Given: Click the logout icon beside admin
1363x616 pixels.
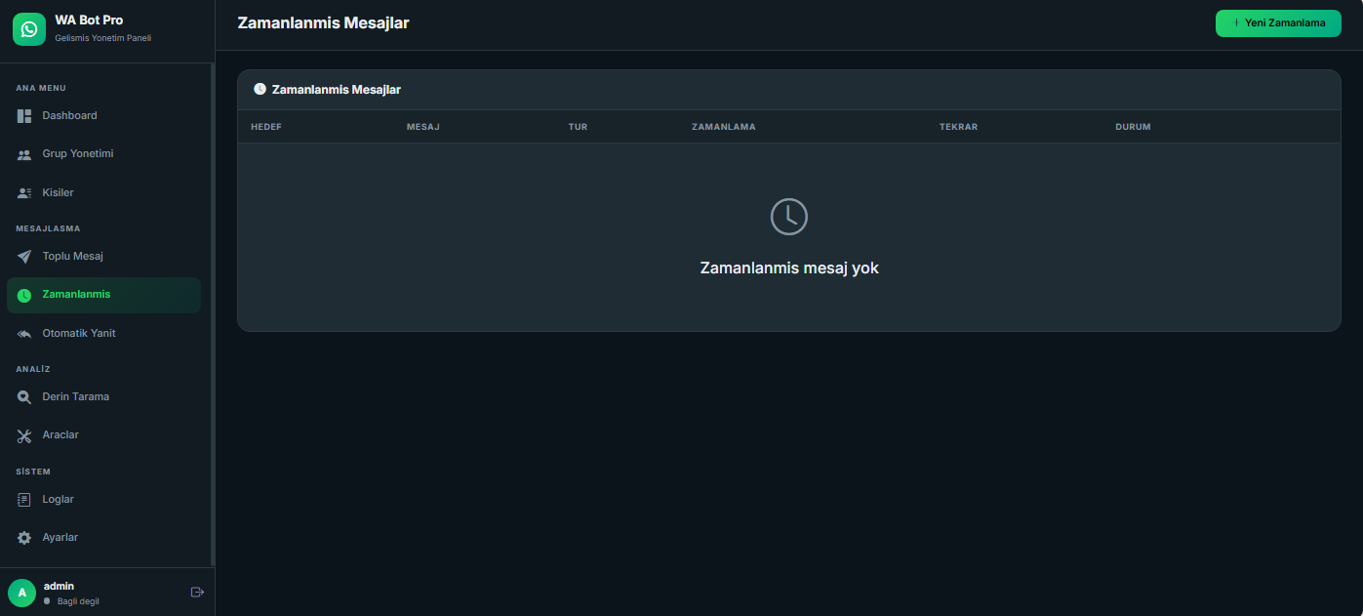Looking at the screenshot, I should (197, 592).
